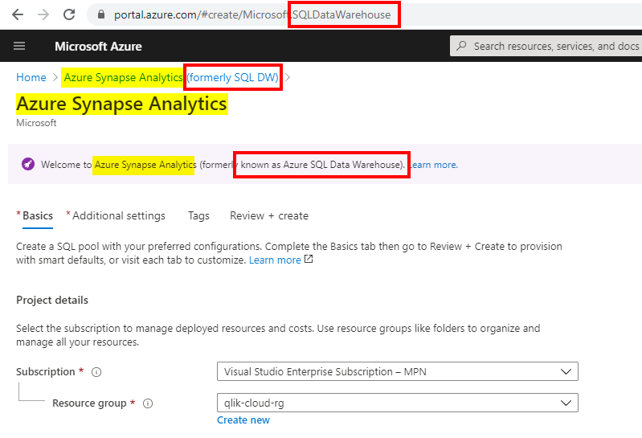Click the browser address bar URL
This screenshot has width=642, height=438.
click(x=252, y=14)
